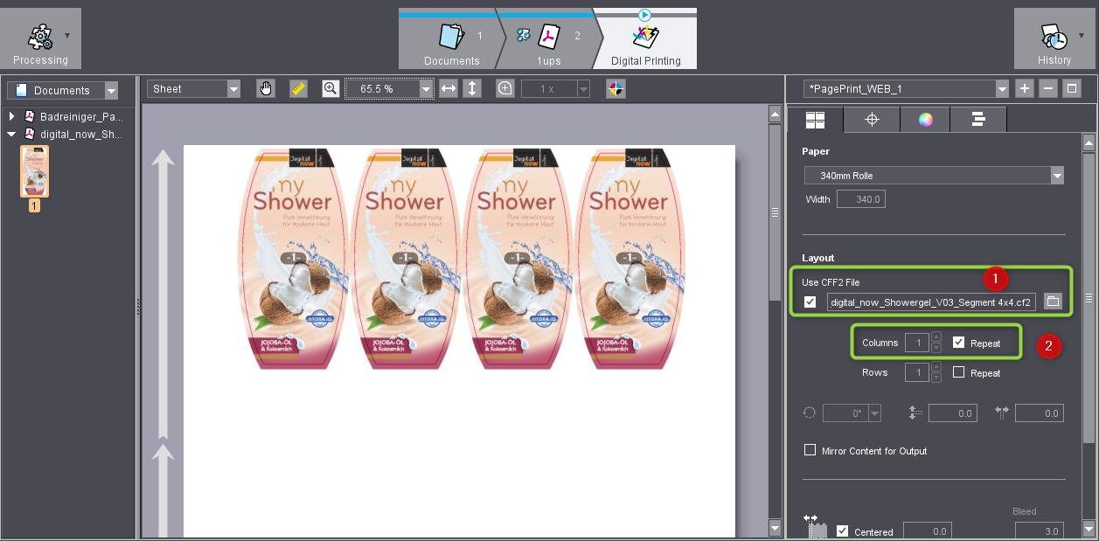This screenshot has height=541, width=1099.
Task: Switch to the crosshair registration panel tab
Action: coord(872,119)
